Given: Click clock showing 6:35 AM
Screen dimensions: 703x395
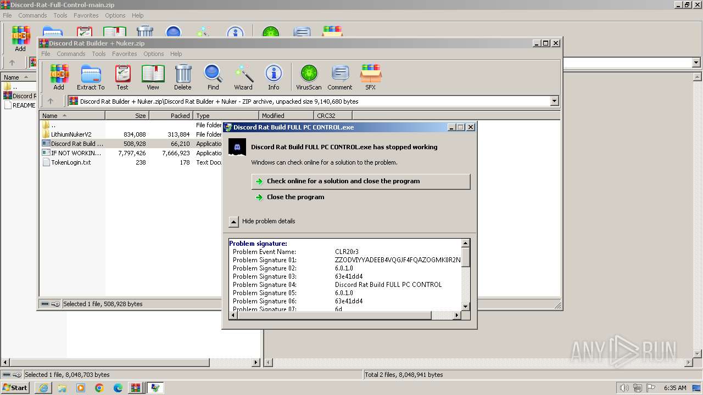Looking at the screenshot, I should (x=675, y=388).
